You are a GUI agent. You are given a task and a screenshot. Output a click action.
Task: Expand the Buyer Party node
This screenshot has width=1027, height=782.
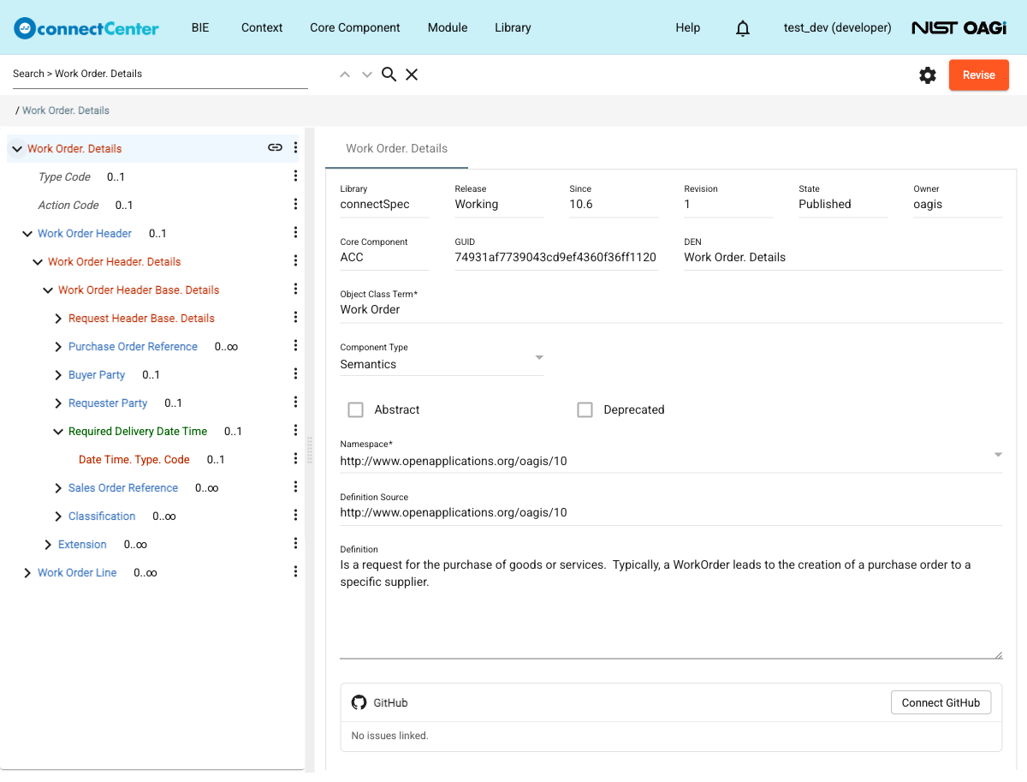point(58,374)
